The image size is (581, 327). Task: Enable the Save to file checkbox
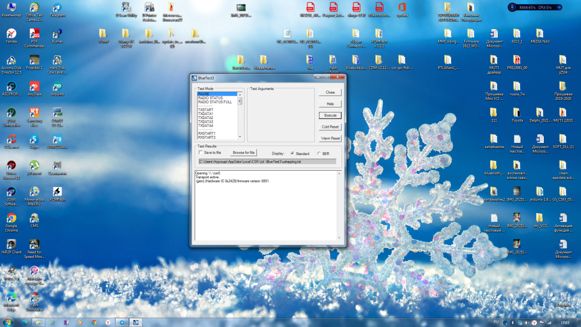(x=201, y=153)
